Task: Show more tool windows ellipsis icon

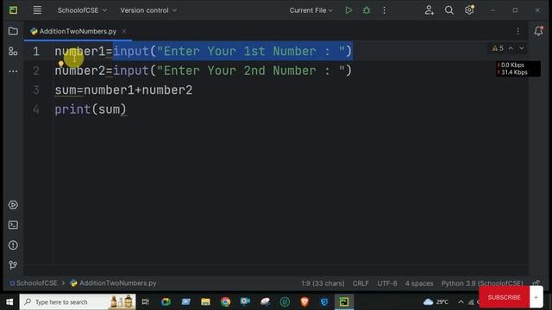Action: pos(13,71)
